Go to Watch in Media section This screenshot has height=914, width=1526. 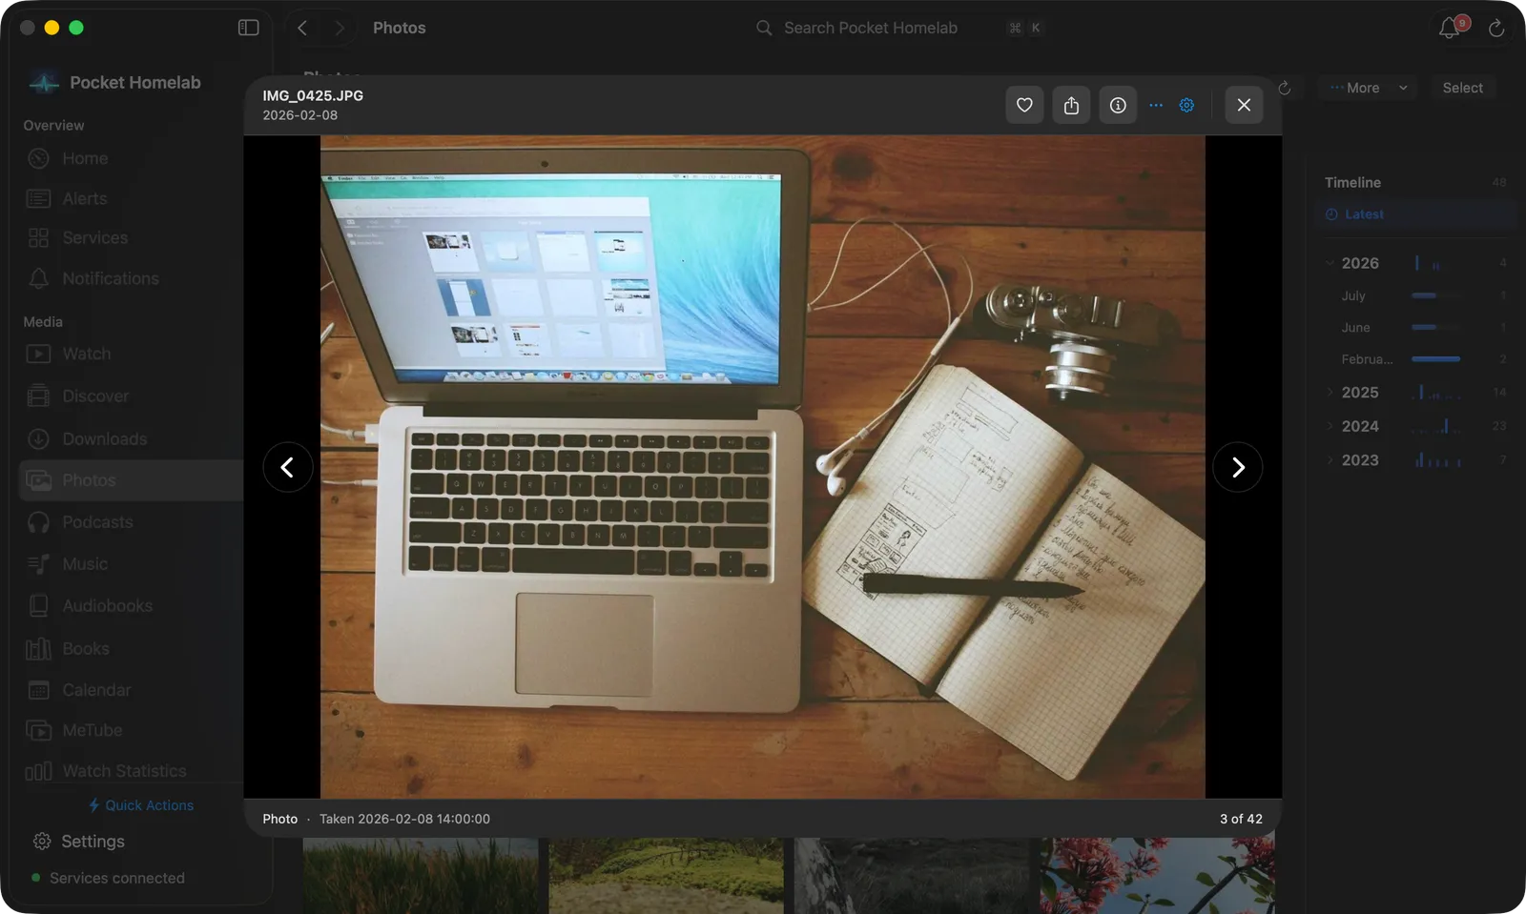click(132, 354)
